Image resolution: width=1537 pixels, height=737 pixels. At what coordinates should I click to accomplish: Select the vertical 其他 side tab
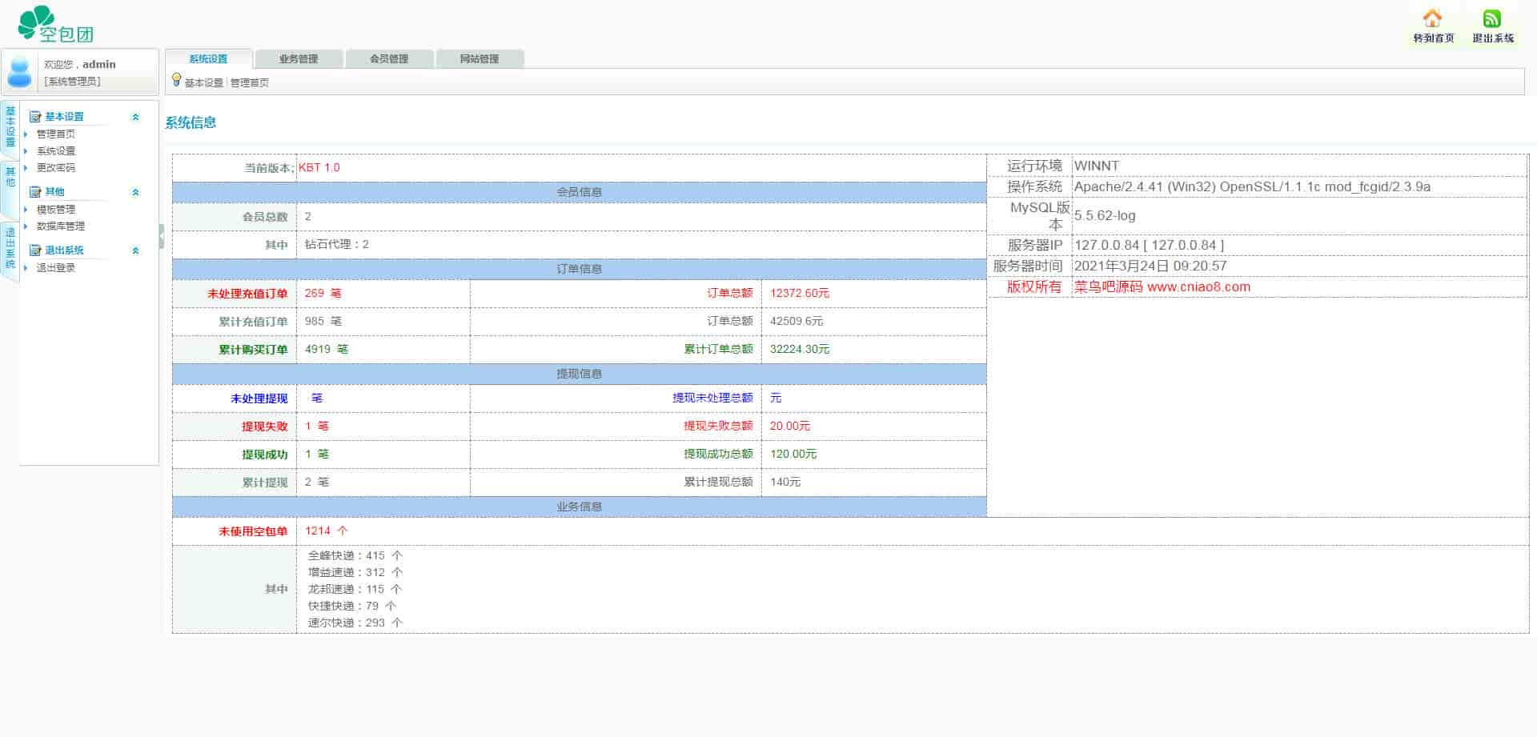[x=10, y=177]
